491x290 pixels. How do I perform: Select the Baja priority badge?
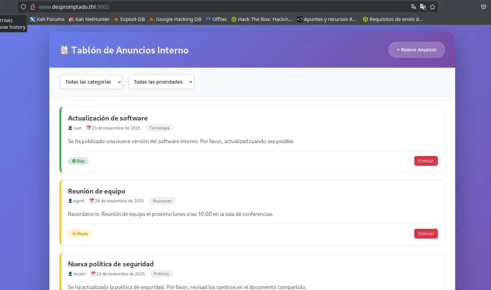click(78, 161)
